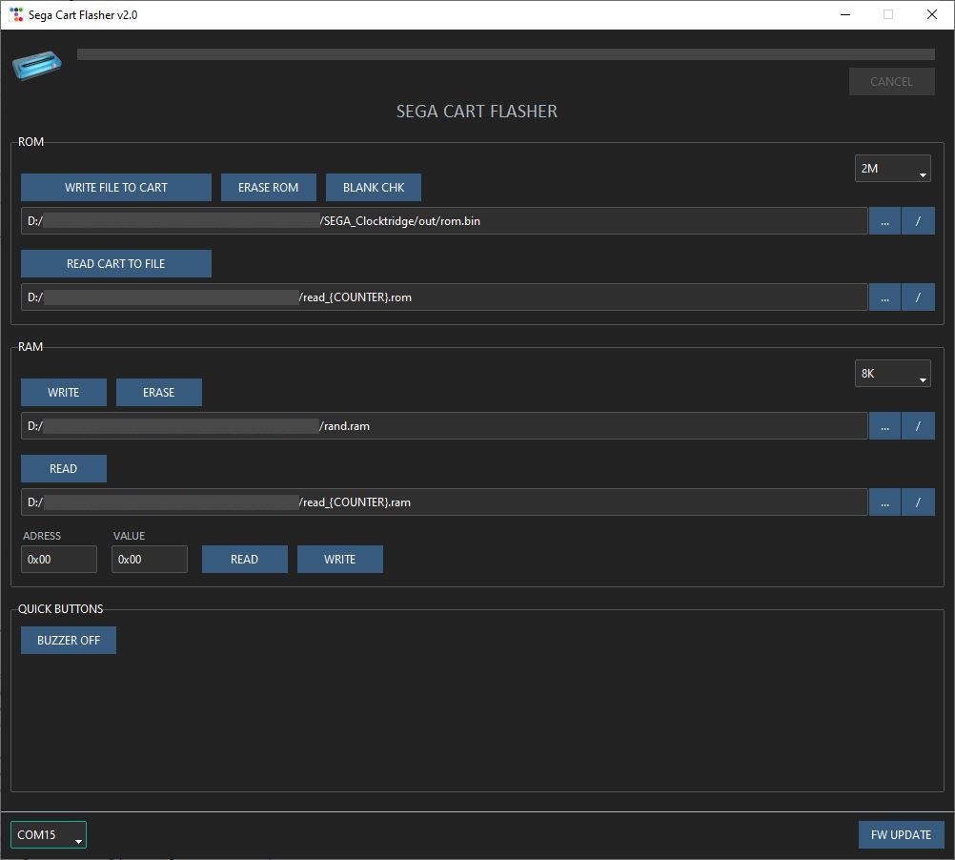The width and height of the screenshot is (955, 860).
Task: Run the BLANK CHK check
Action: (374, 188)
